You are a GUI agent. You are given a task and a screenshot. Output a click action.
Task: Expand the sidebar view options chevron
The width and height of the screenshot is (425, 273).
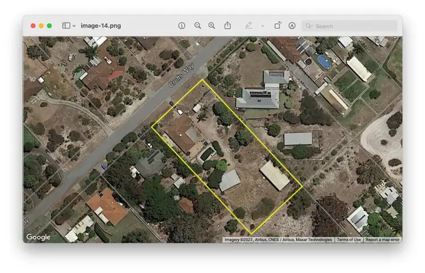74,25
